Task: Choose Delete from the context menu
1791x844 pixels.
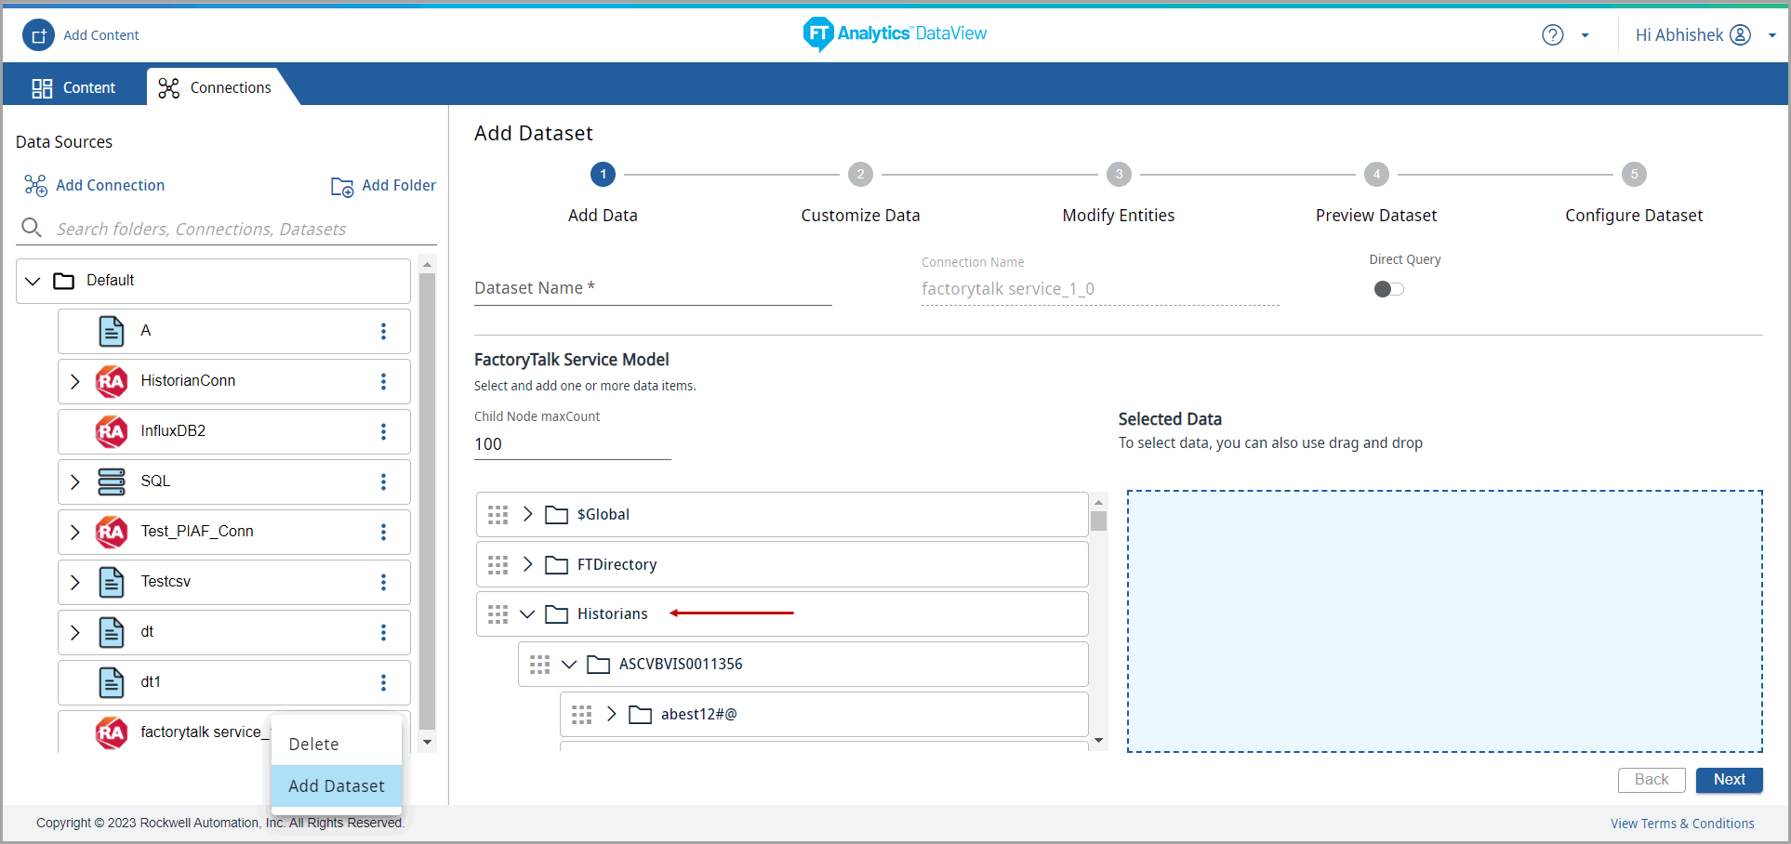Action: (336, 745)
